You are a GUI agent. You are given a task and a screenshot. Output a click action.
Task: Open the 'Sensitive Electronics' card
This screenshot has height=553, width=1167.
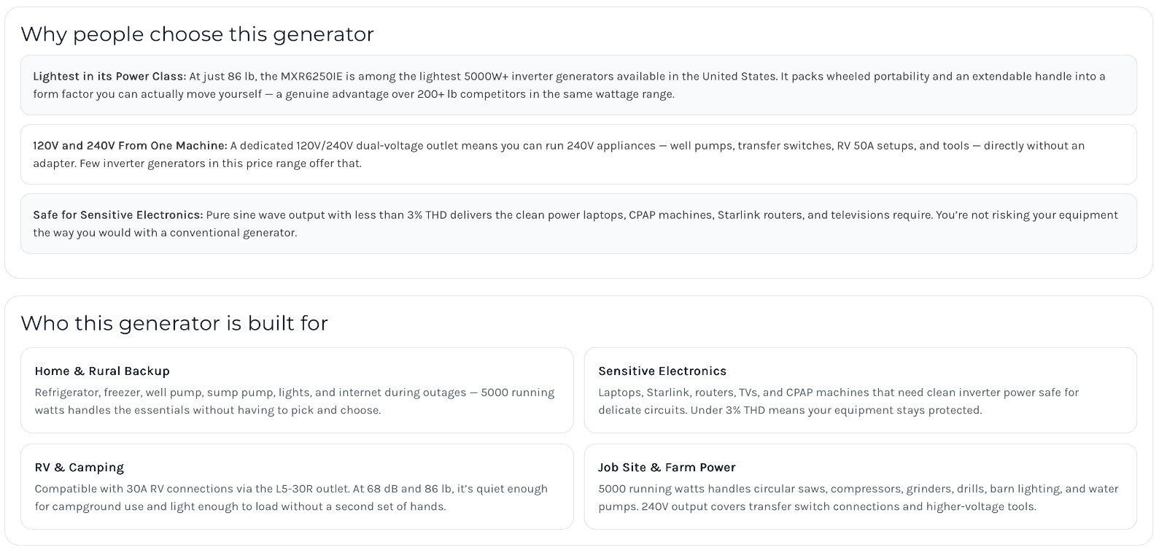pyautogui.click(x=861, y=390)
